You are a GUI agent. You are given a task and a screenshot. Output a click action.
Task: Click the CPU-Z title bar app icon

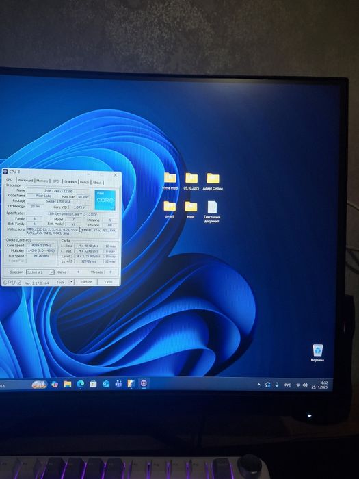[x=5, y=171]
